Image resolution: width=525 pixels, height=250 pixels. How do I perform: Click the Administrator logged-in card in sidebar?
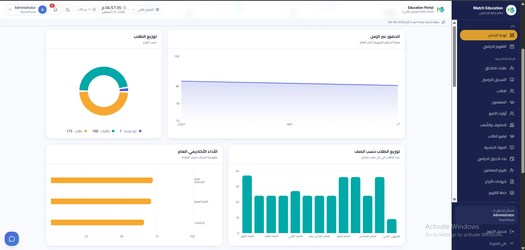[486, 215]
